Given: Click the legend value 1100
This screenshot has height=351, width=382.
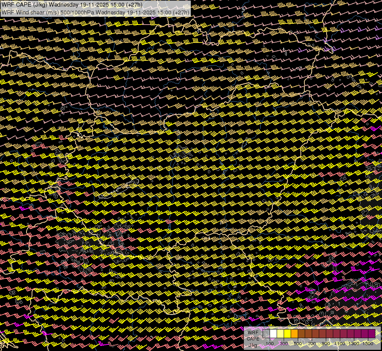Looking at the screenshot, I should coord(340,344).
